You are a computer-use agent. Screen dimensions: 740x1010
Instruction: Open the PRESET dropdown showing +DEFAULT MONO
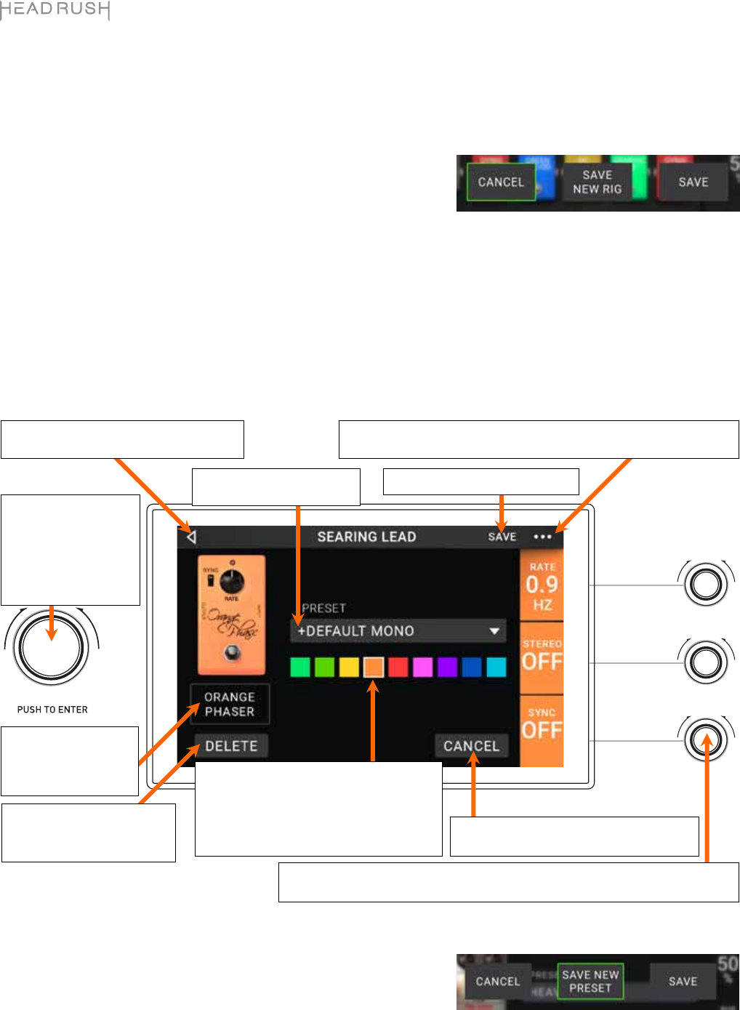[x=398, y=631]
